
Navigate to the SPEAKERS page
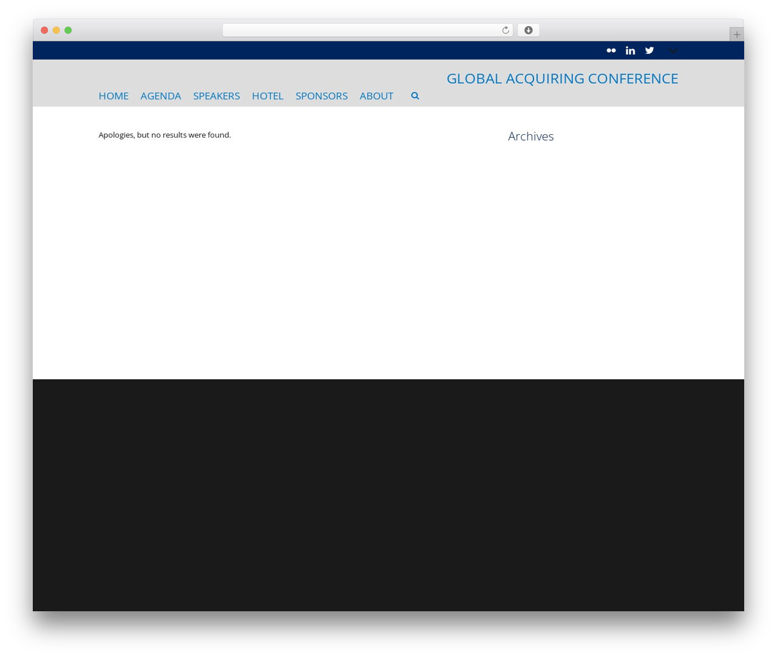tap(217, 96)
